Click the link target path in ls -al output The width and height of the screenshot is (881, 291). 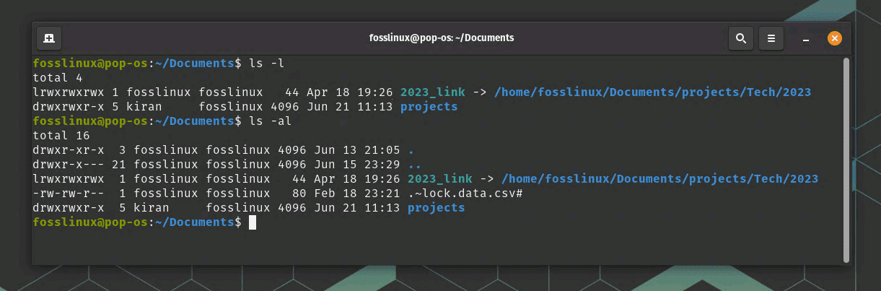659,179
